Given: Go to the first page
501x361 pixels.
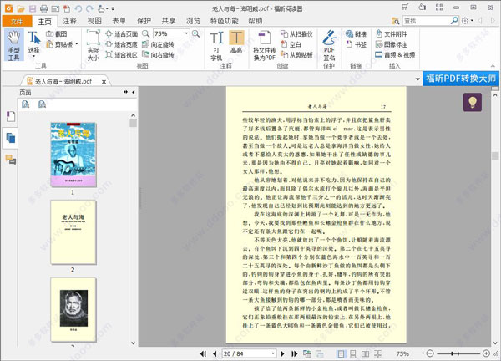Looking at the screenshot, I should pyautogui.click(x=203, y=353).
